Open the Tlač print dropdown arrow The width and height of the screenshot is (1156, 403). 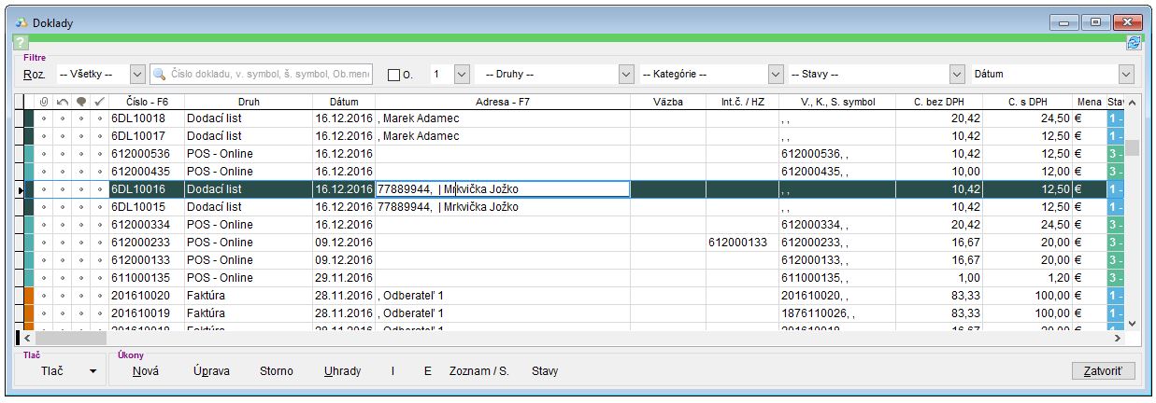point(93,371)
